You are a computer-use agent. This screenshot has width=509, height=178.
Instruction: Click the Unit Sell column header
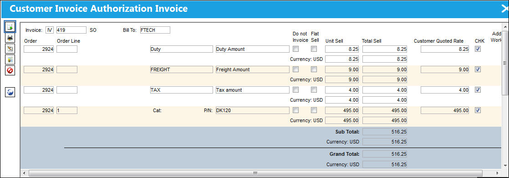point(334,41)
